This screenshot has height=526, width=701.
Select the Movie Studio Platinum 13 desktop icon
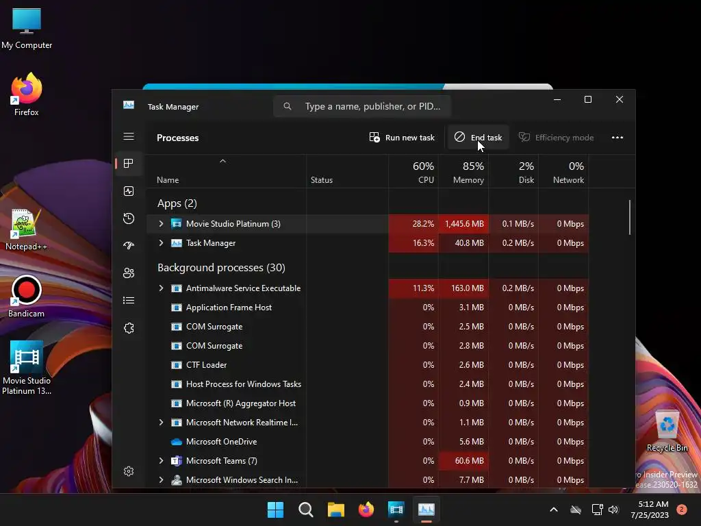pos(27,368)
